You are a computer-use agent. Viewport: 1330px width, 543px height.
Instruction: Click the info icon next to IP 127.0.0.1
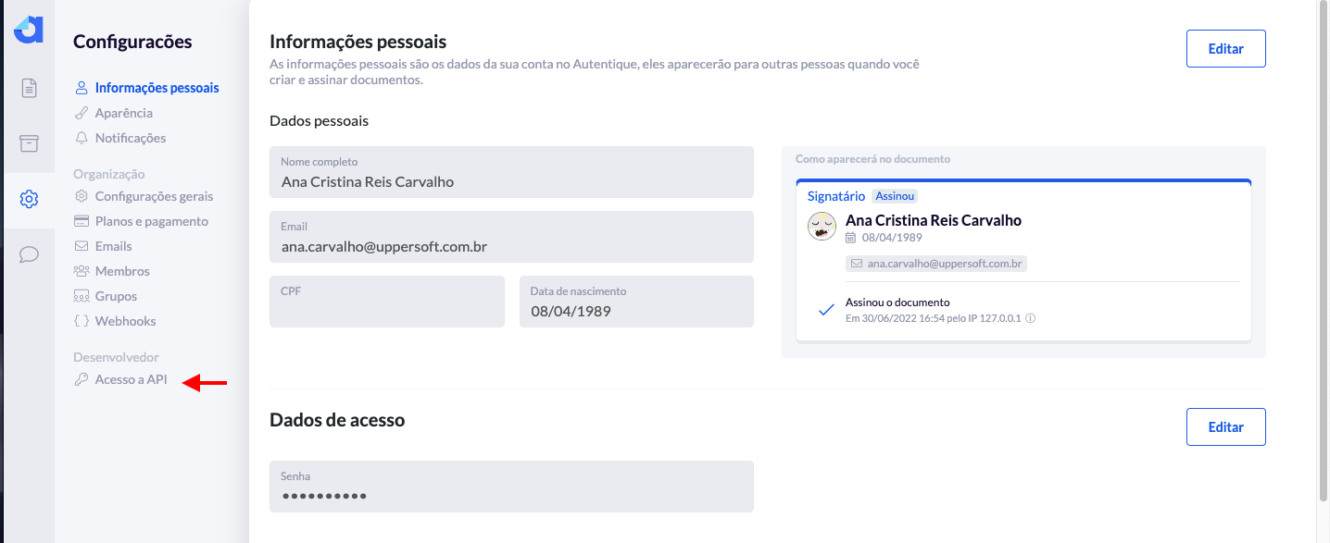tap(1030, 318)
